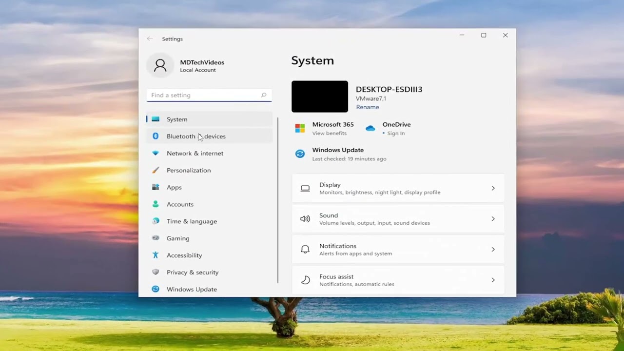Go to Privacy & security
The image size is (624, 351).
point(209,272)
